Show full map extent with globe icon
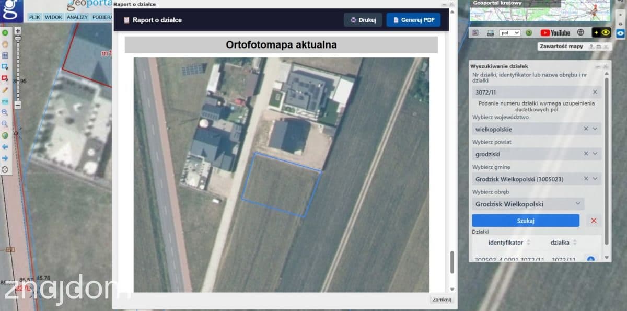This screenshot has height=311, width=627. (x=5, y=135)
